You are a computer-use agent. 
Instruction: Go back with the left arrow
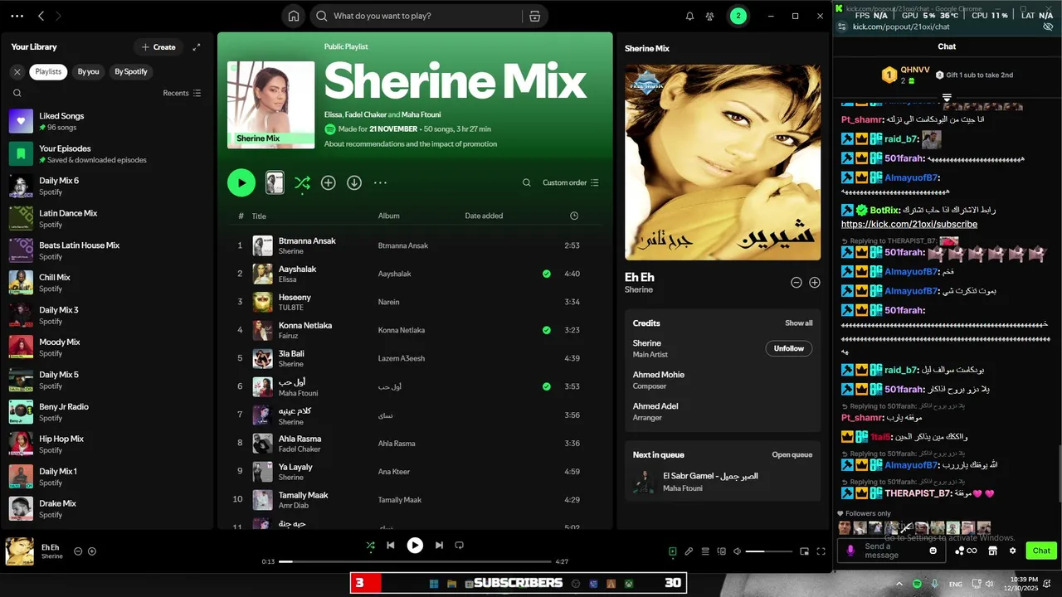click(x=41, y=16)
